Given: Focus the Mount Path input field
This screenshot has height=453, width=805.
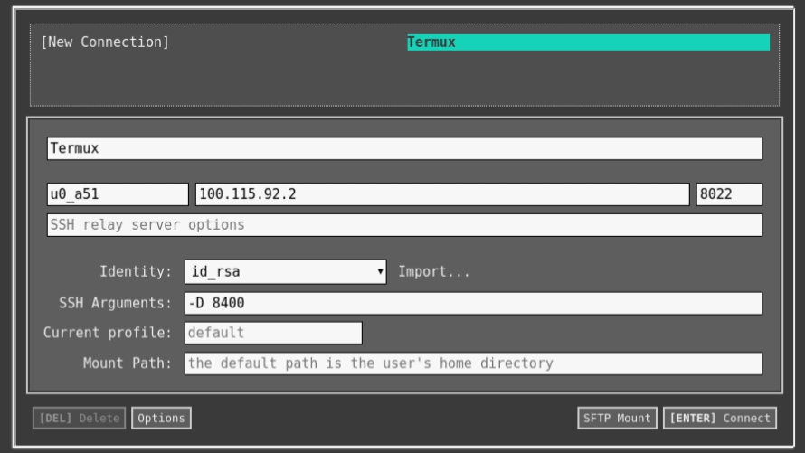Looking at the screenshot, I should [x=473, y=363].
